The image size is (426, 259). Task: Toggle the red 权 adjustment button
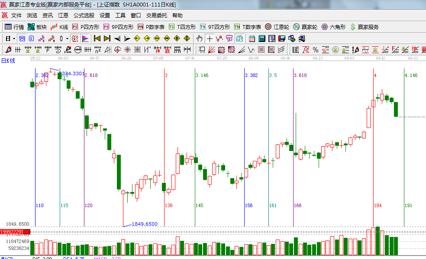tap(75, 38)
